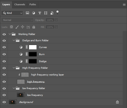Collapse the Working Folder group

[x=10, y=34]
